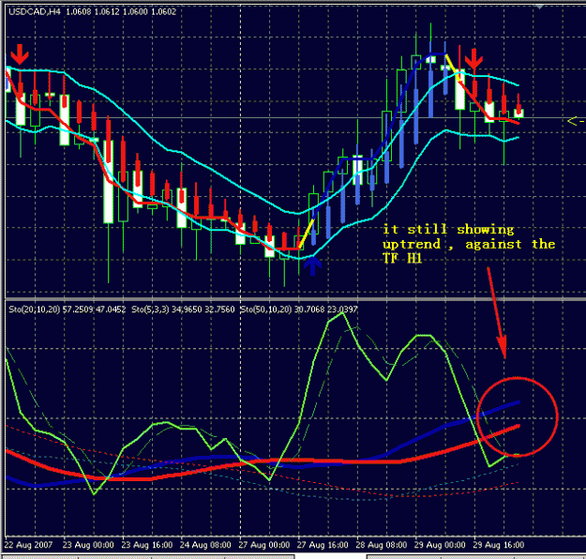Click the 24 Aug 08:00 time axis label
Viewport: 586px width, 559px height.
tap(205, 545)
